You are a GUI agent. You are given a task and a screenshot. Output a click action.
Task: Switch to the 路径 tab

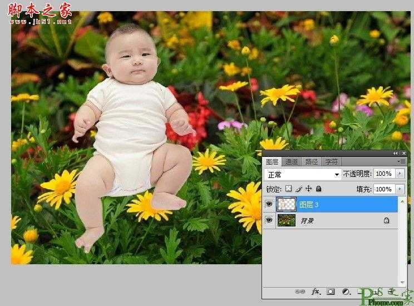click(x=312, y=161)
